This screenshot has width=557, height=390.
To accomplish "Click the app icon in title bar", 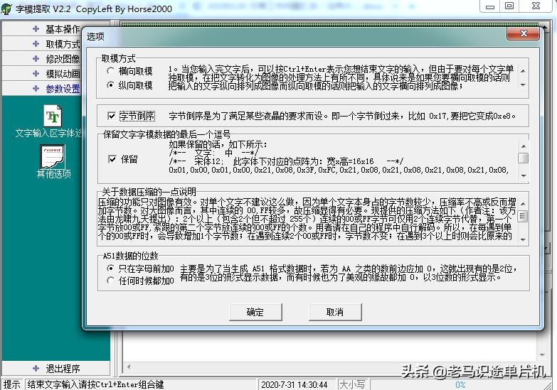I will pos(6,9).
